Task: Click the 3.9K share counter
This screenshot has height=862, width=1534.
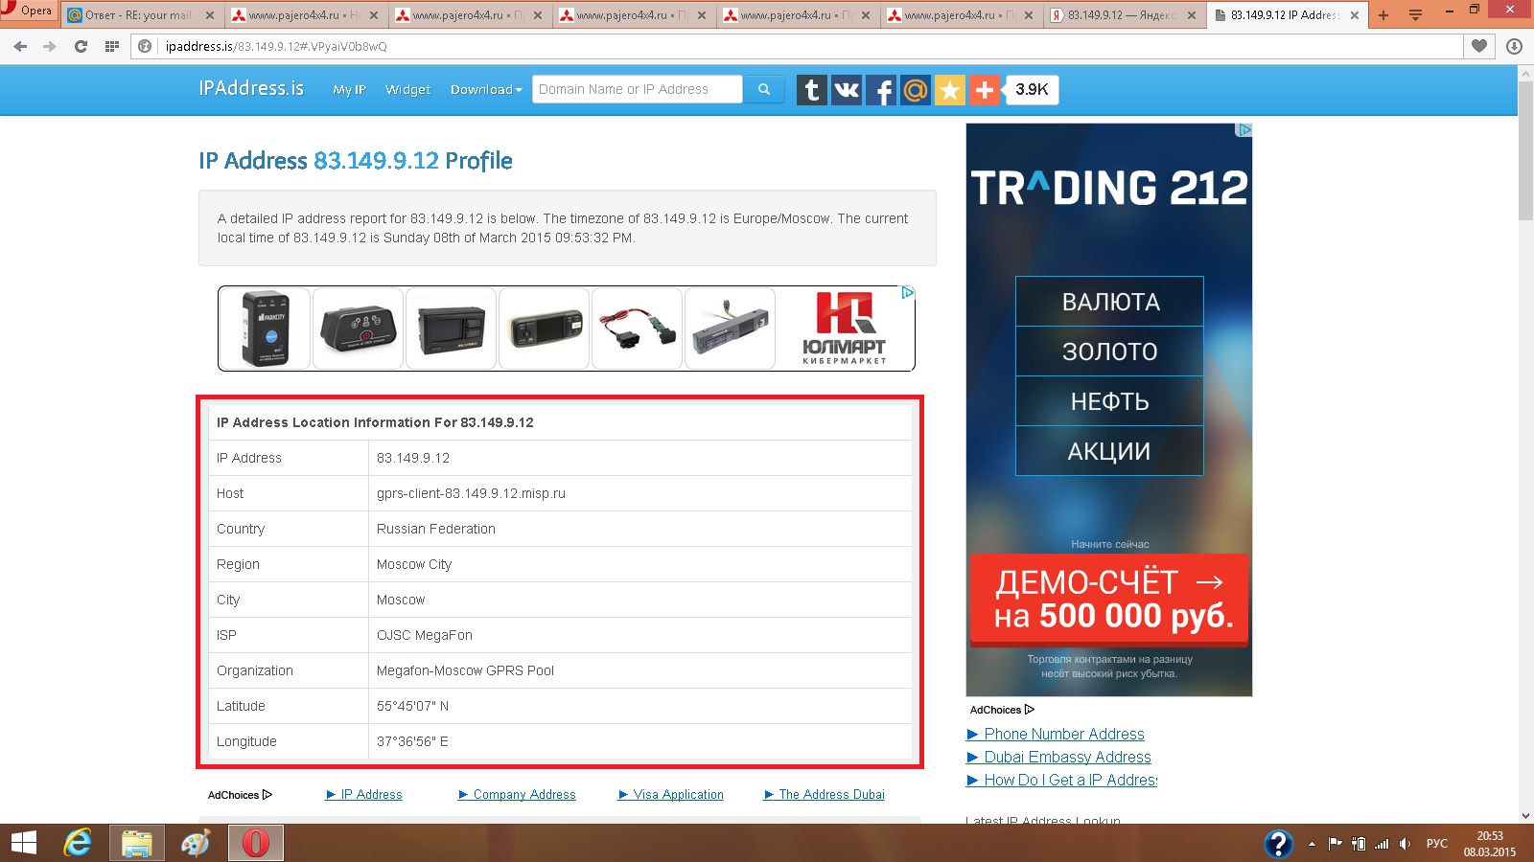Action: click(1032, 90)
